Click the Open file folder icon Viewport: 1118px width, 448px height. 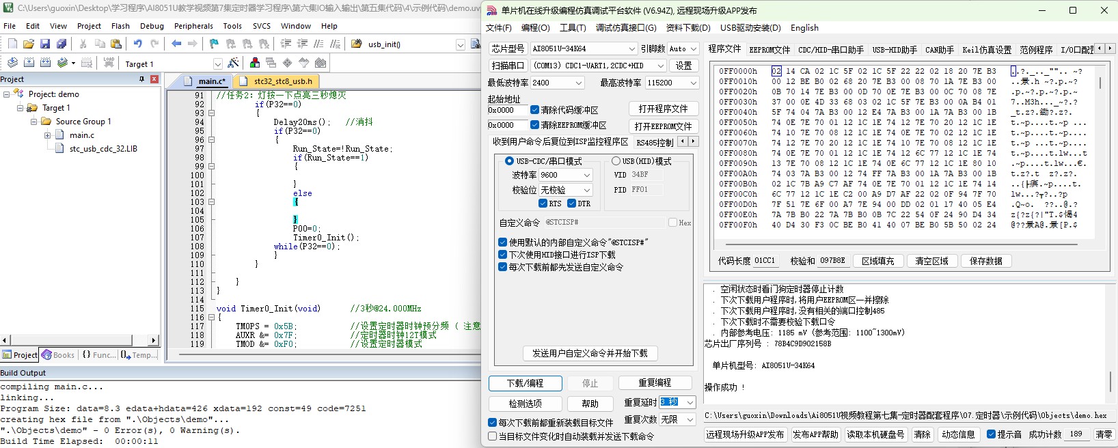tap(29, 44)
